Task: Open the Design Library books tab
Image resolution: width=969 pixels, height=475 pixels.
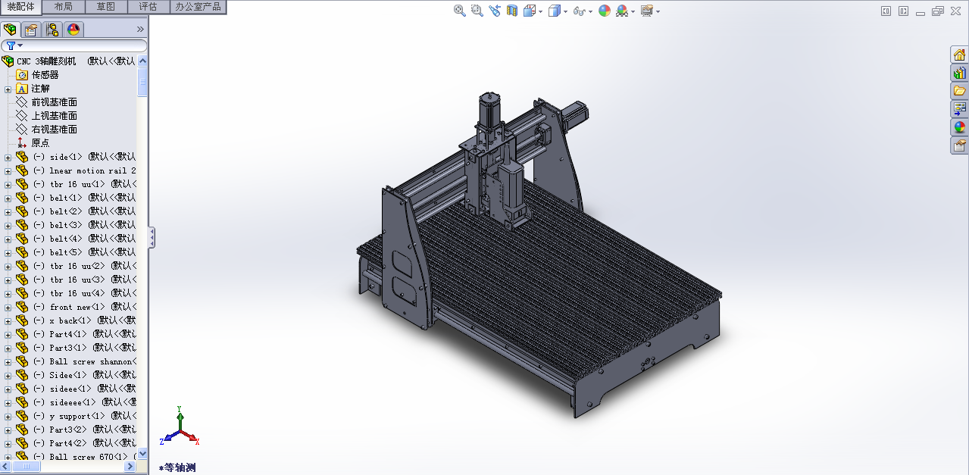Action: point(960,73)
